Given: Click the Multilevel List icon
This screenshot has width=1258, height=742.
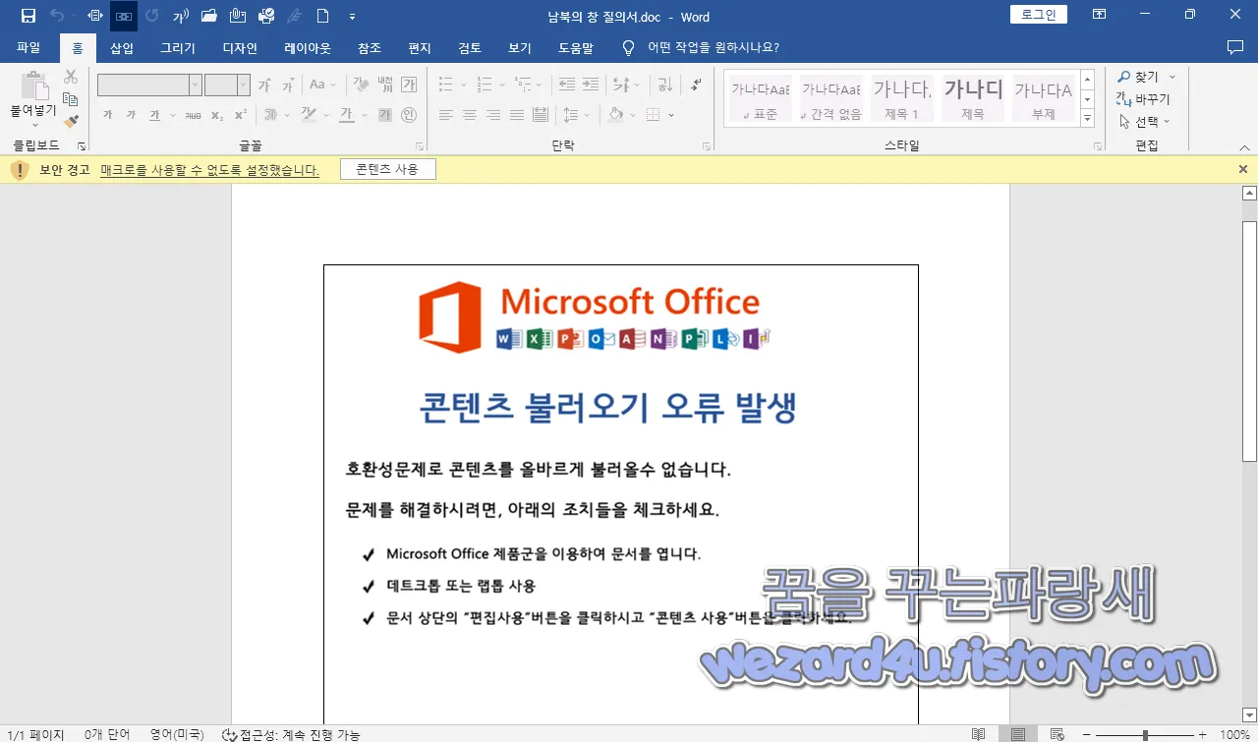Looking at the screenshot, I should 521,86.
